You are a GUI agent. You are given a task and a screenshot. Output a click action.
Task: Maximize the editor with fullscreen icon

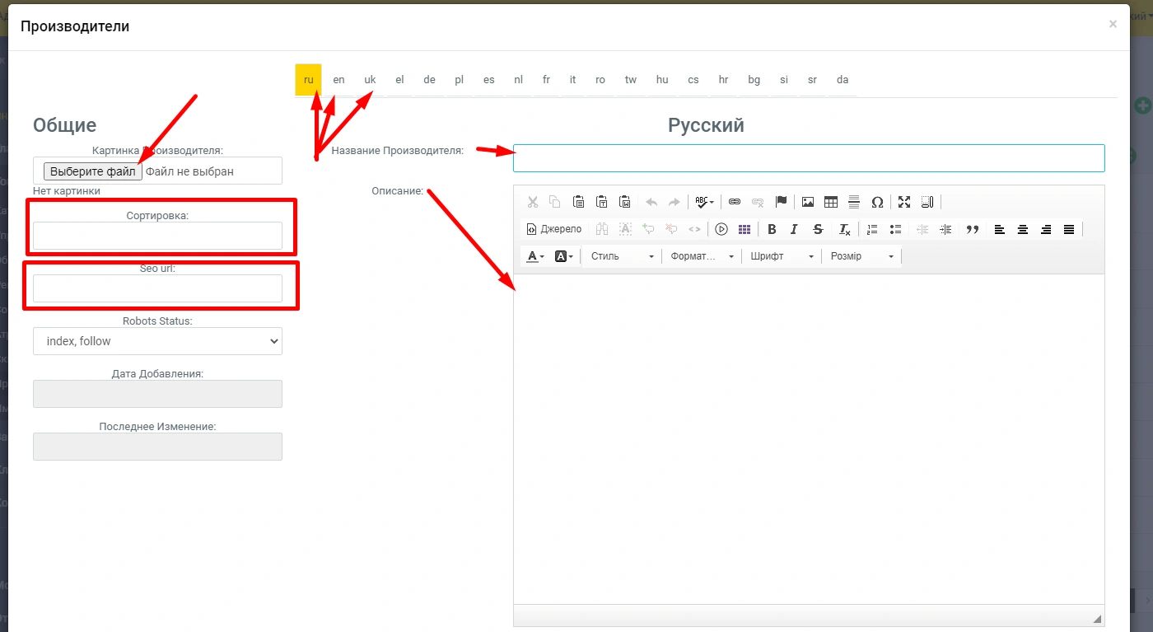(x=904, y=202)
